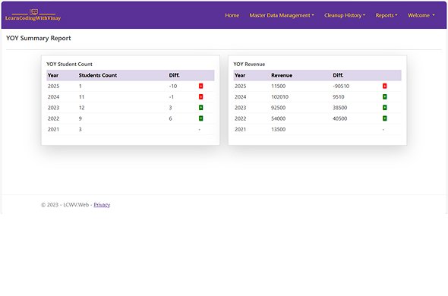Click Year header in revenue table
The width and height of the screenshot is (448, 296).
click(240, 75)
